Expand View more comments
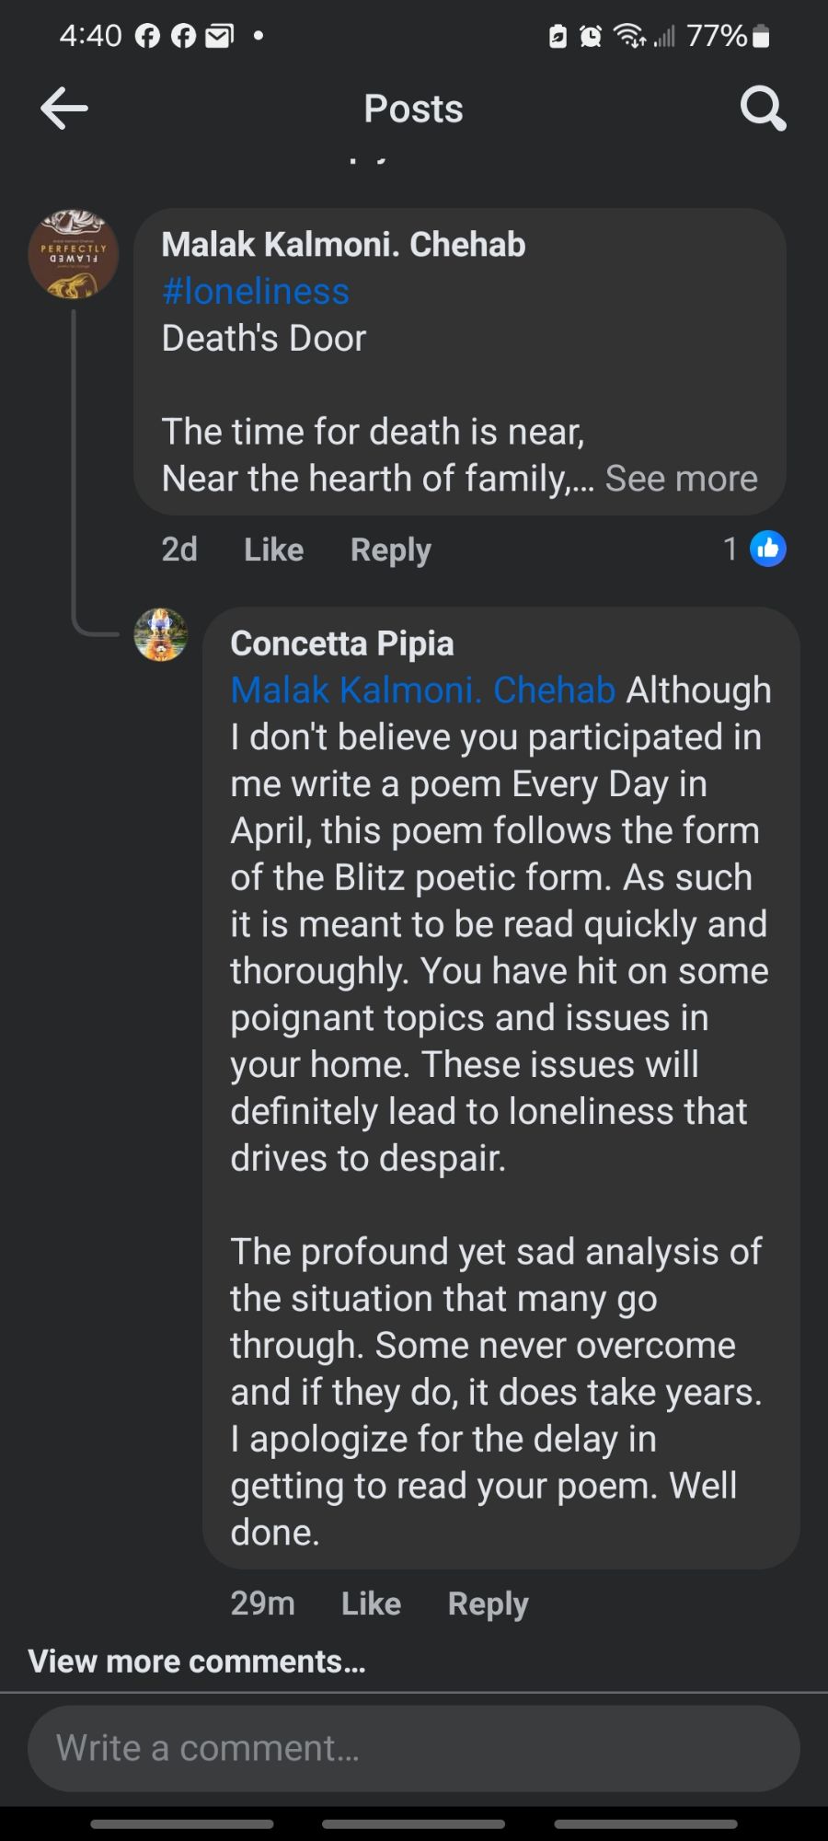828x1841 pixels. 197,1661
